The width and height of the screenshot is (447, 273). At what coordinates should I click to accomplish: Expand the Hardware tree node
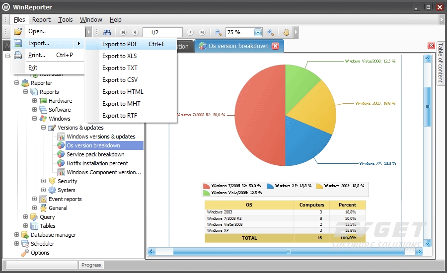tap(34, 100)
